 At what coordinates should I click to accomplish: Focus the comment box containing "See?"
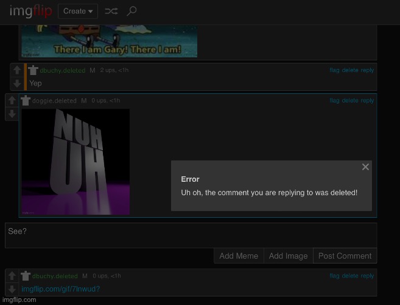[x=191, y=235]
